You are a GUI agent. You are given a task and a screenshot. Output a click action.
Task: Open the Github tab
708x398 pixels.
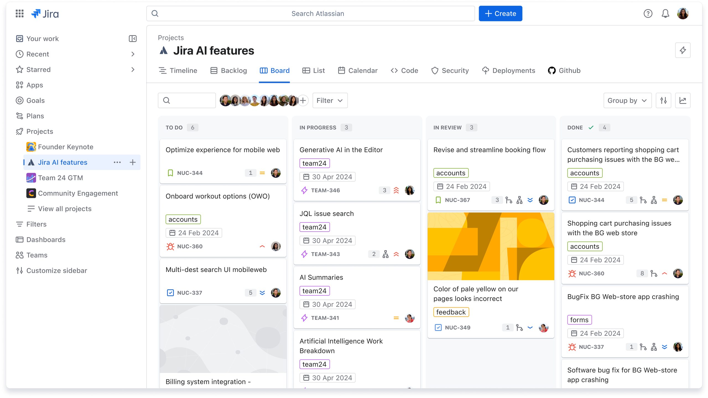(564, 70)
